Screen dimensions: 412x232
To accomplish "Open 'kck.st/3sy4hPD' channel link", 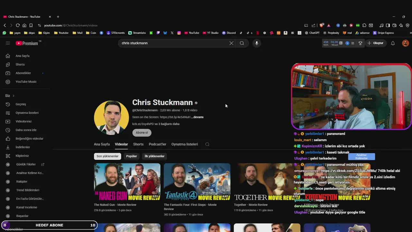I will click(x=143, y=124).
